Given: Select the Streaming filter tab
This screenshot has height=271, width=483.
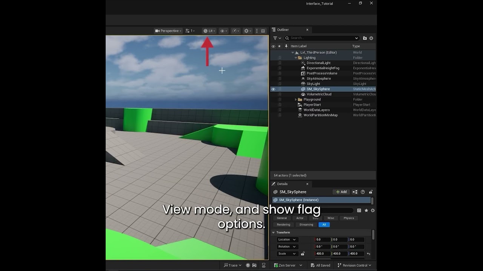Looking at the screenshot, I should tap(306, 225).
